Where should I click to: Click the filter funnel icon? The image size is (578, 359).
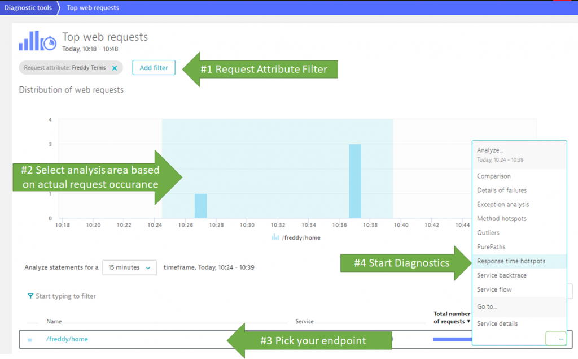click(x=30, y=296)
